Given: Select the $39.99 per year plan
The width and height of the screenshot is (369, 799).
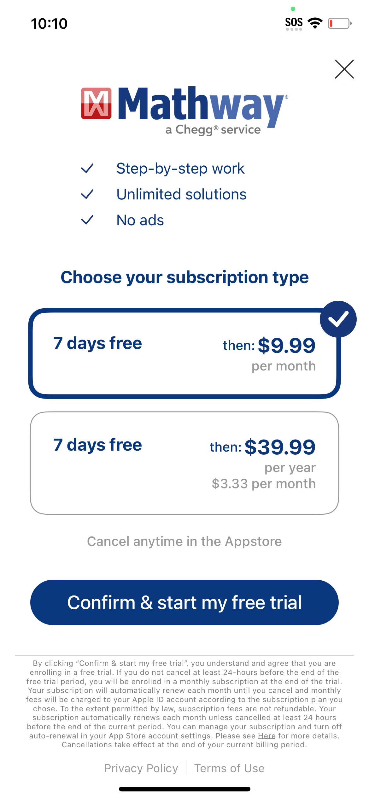Looking at the screenshot, I should (184, 463).
